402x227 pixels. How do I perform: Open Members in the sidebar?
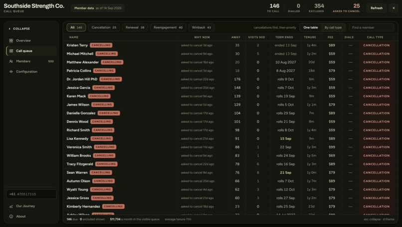[x=31, y=61]
